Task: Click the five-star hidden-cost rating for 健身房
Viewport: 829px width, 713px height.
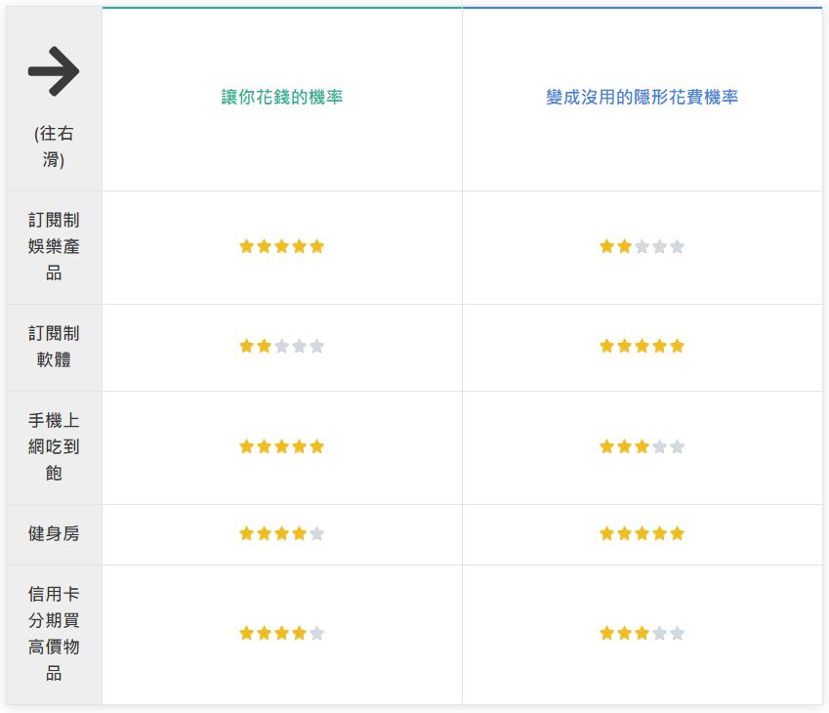Action: 642,533
